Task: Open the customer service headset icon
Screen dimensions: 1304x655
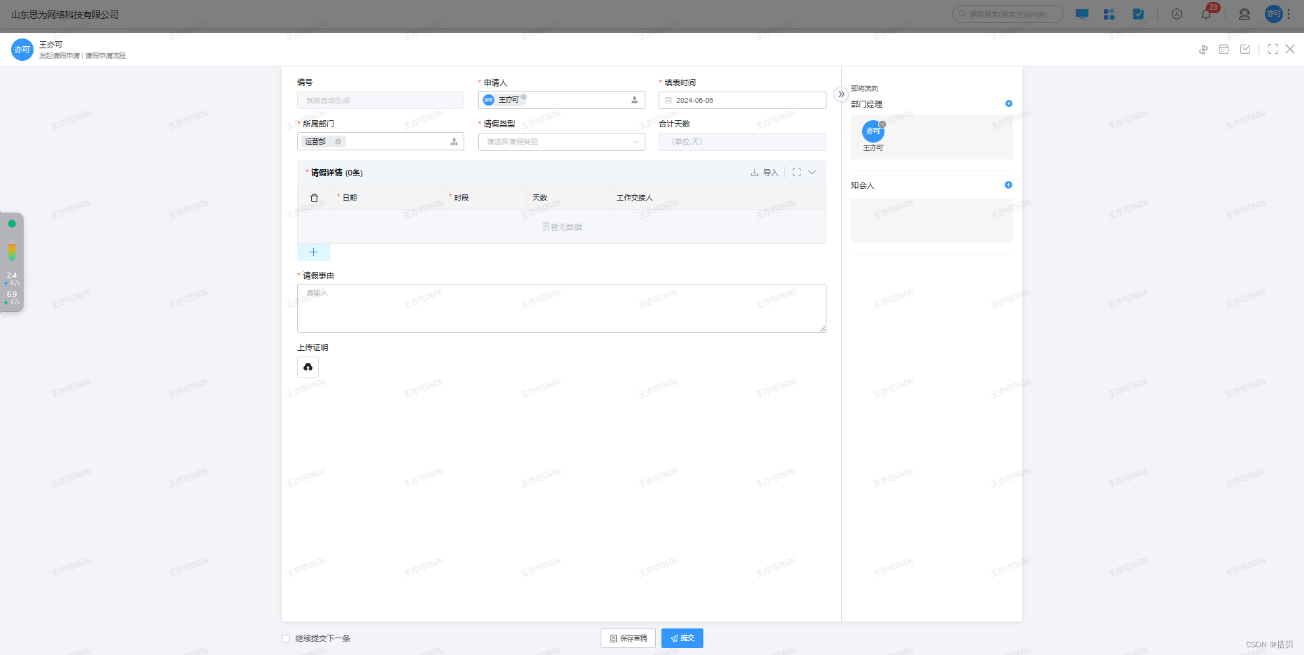Action: [x=1245, y=14]
